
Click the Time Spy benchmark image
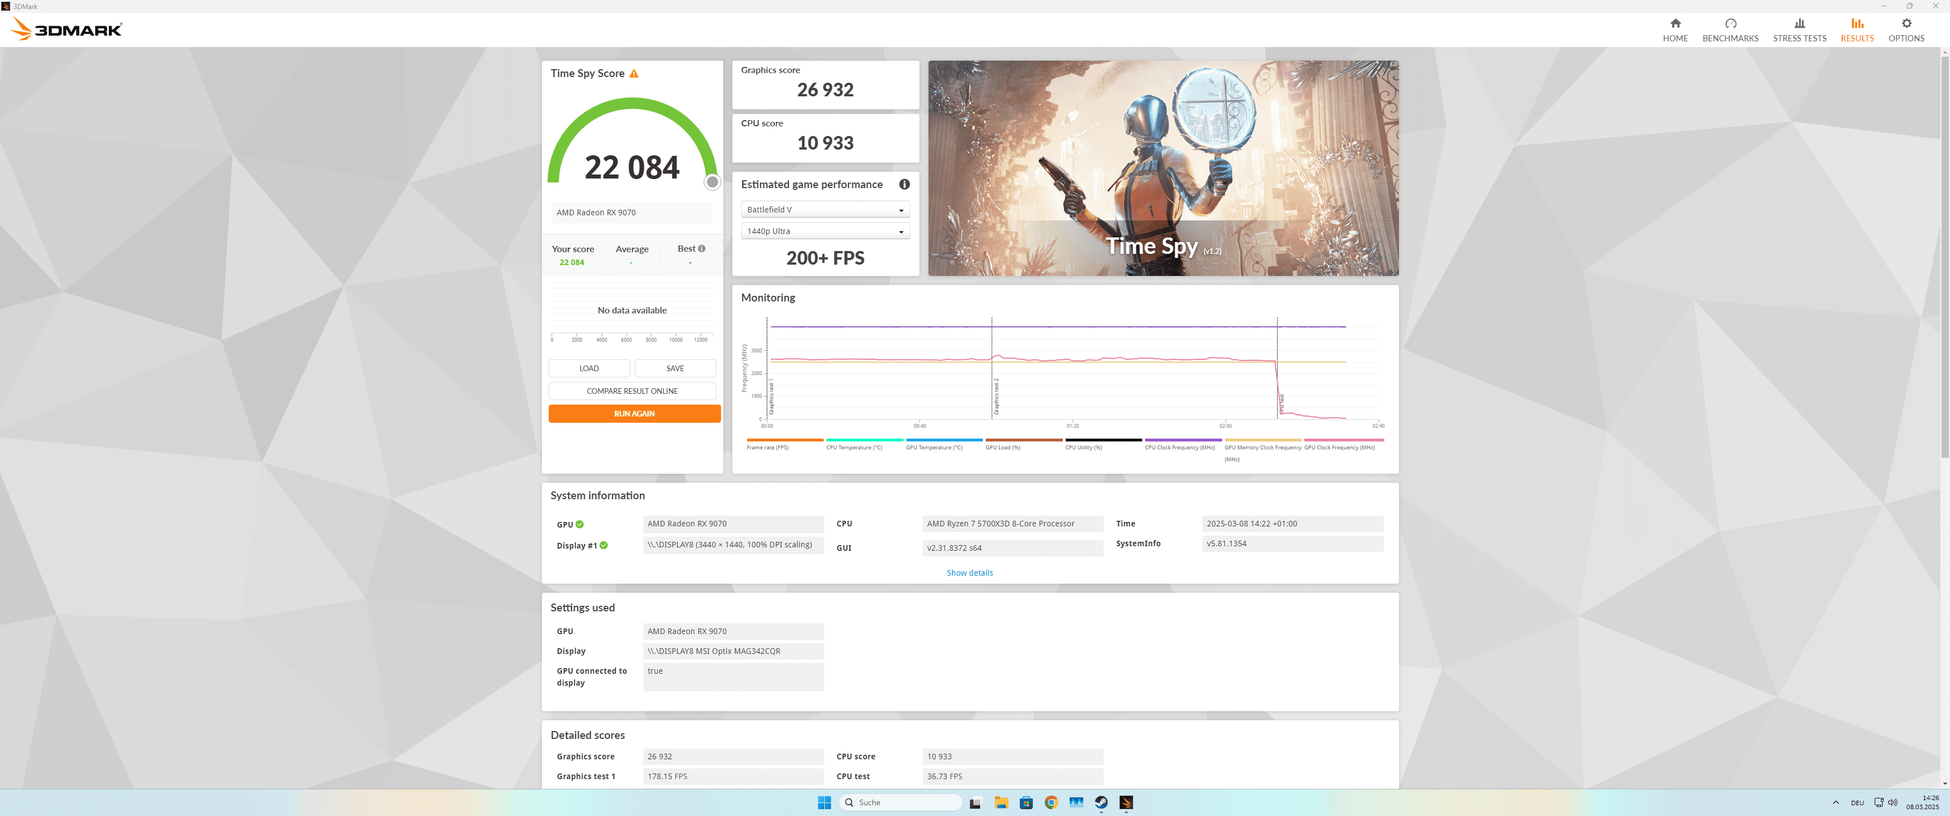[x=1163, y=168]
